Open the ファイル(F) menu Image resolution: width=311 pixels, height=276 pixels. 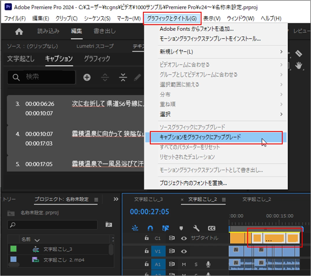(15, 18)
